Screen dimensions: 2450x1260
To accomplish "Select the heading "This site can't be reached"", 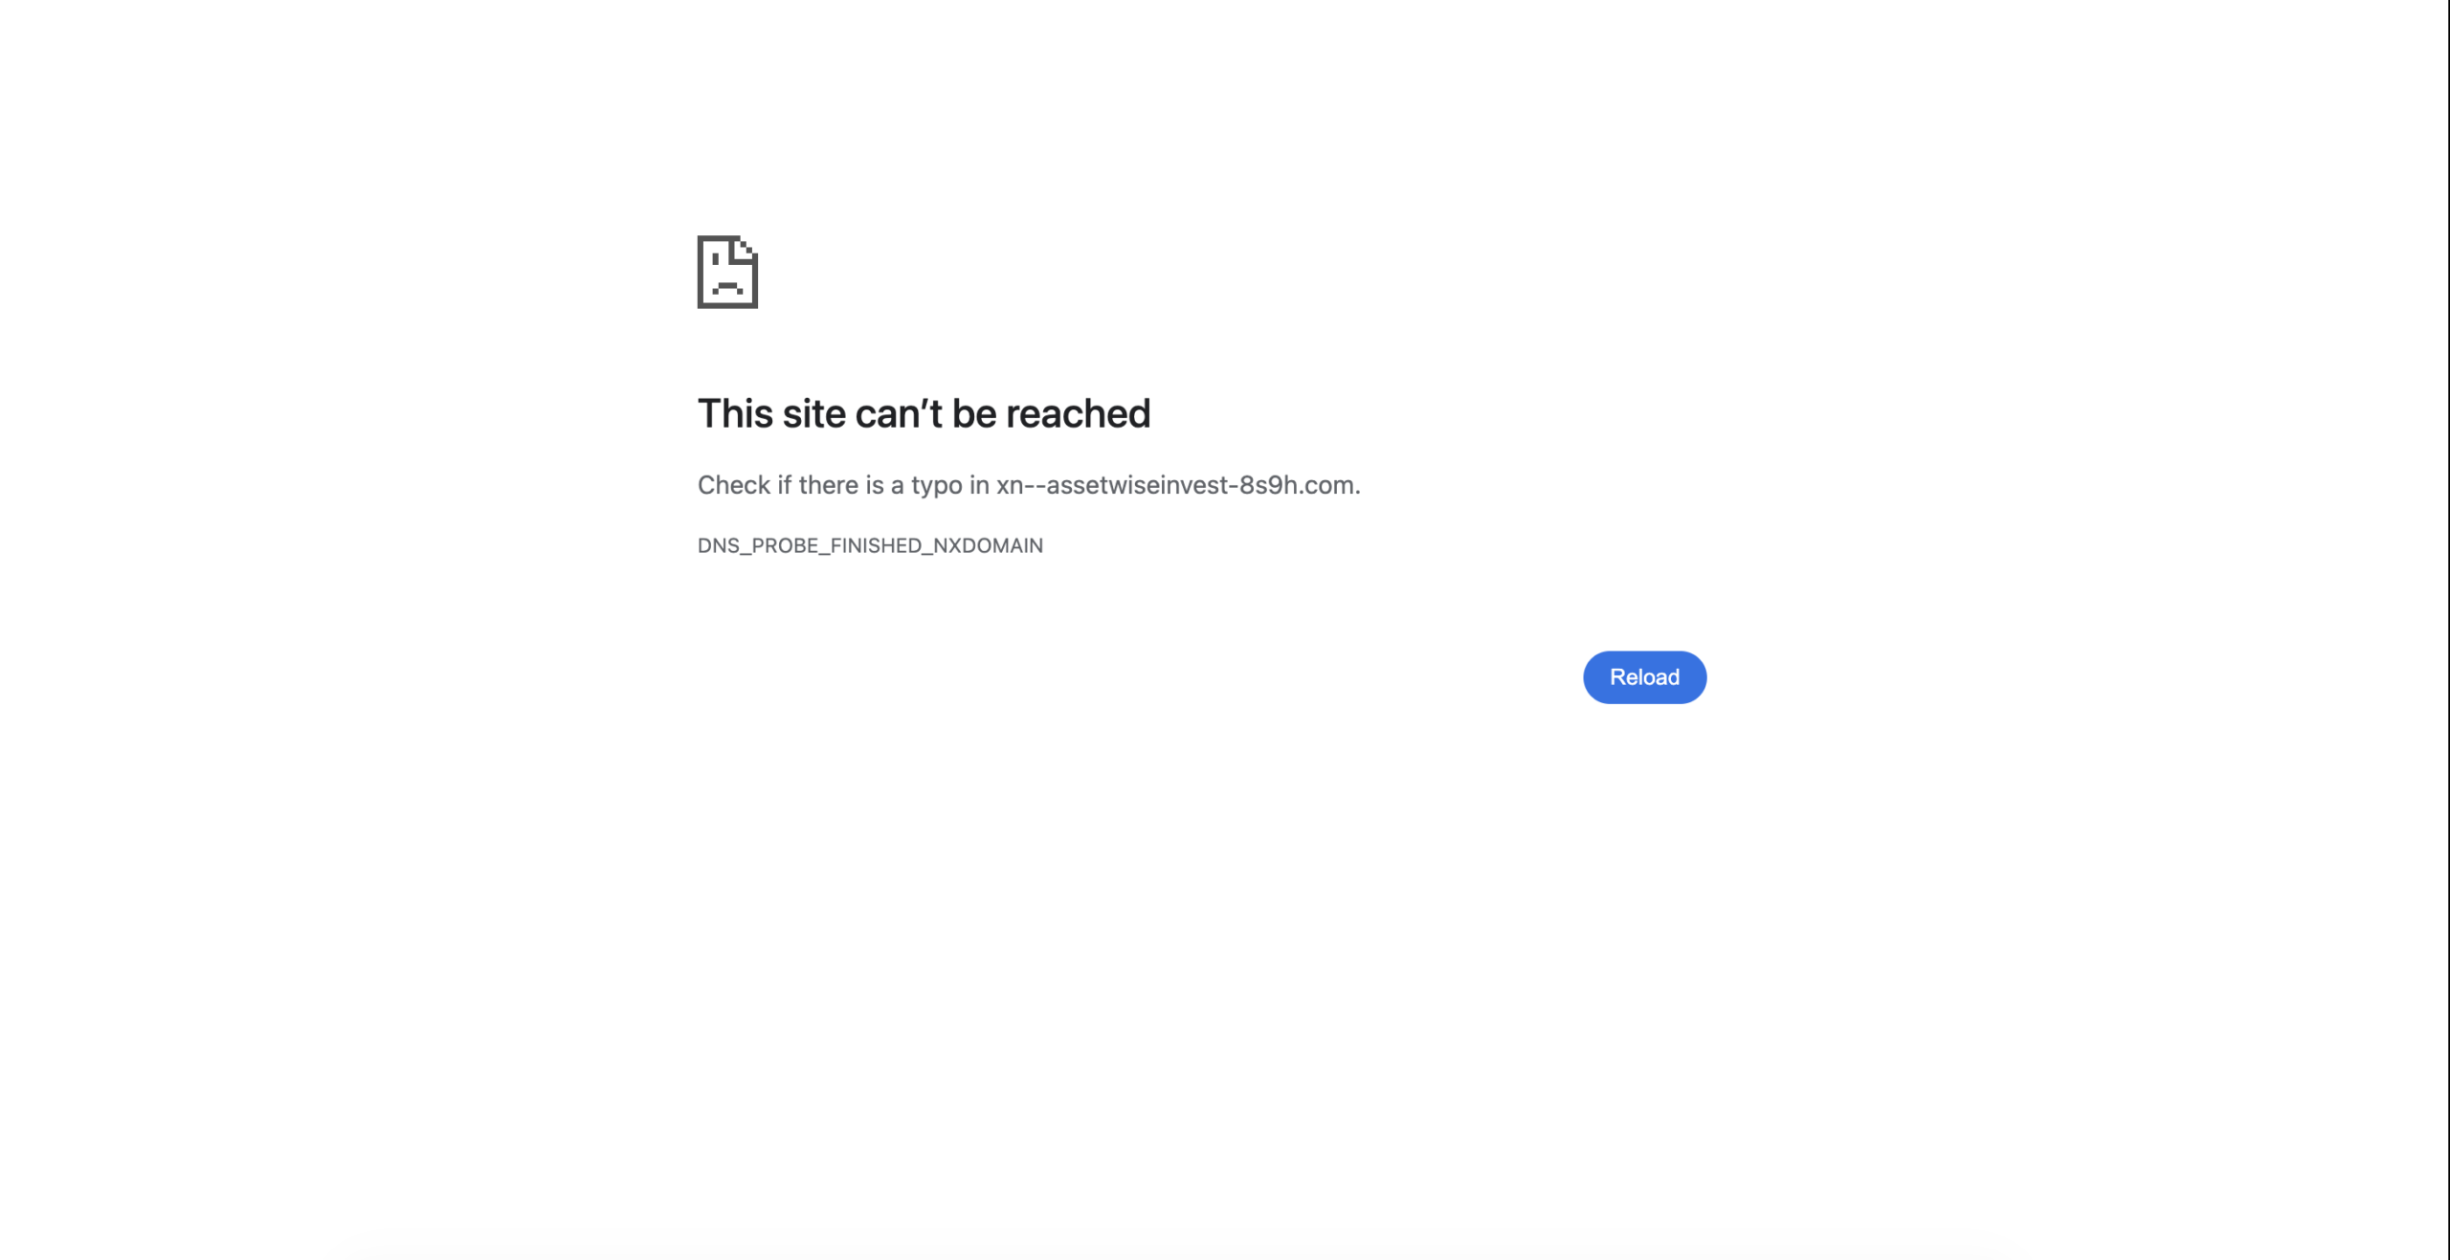I will 924,413.
